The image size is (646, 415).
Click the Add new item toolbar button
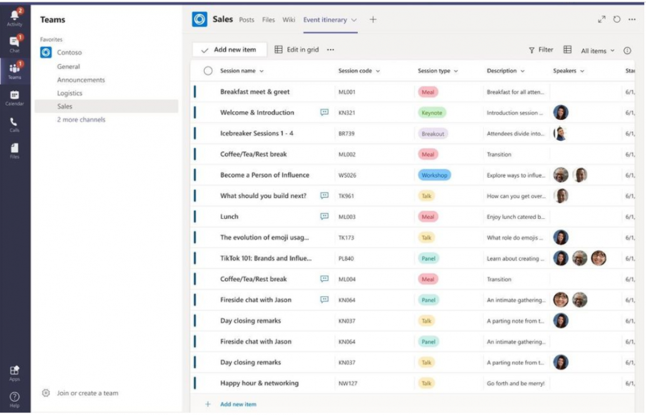pos(229,50)
